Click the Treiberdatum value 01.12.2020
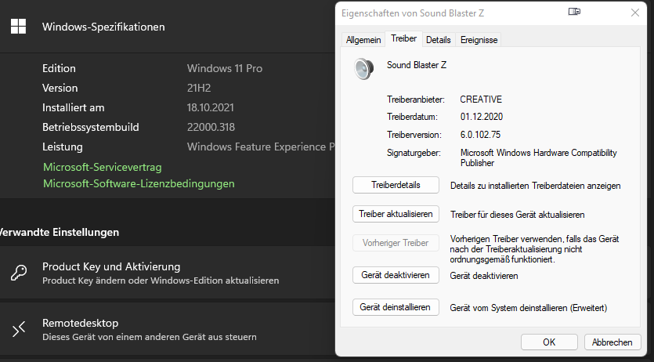The height and width of the screenshot is (362, 654). pyautogui.click(x=482, y=117)
